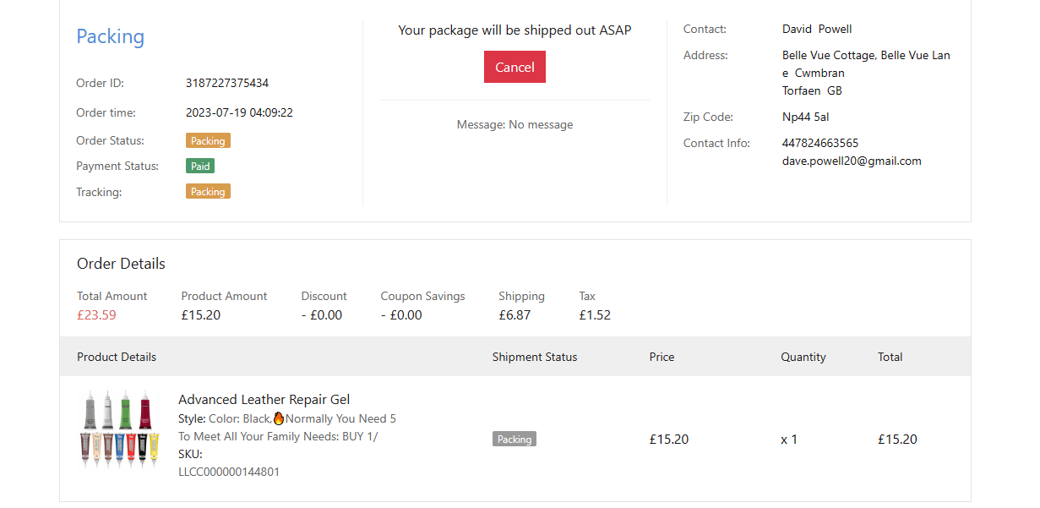Click the red total amount £23.59
The height and width of the screenshot is (508, 1040).
point(96,315)
